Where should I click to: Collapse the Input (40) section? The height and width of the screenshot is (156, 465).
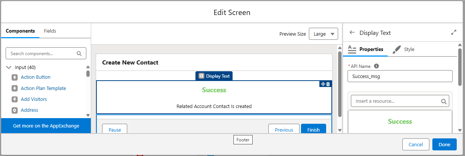point(9,67)
